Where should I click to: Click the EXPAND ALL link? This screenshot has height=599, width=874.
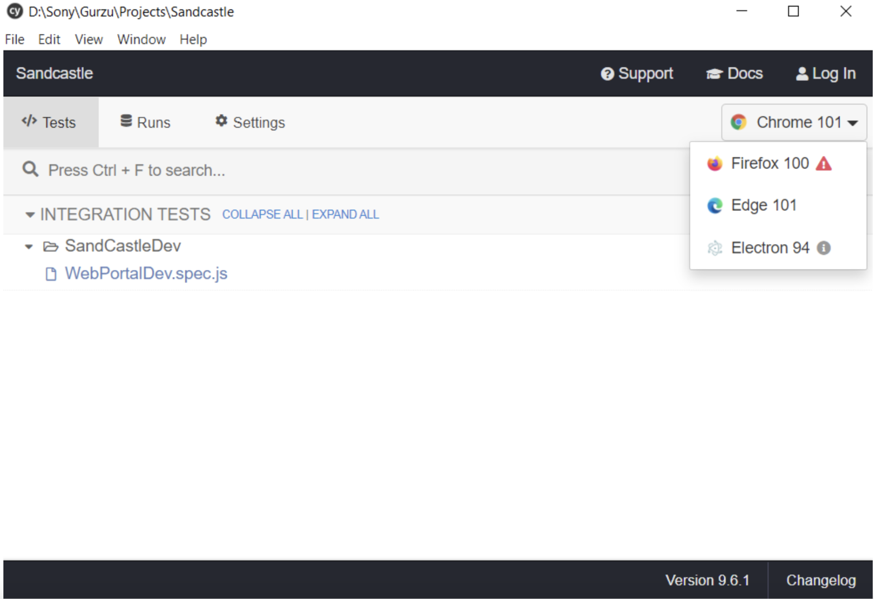[345, 214]
